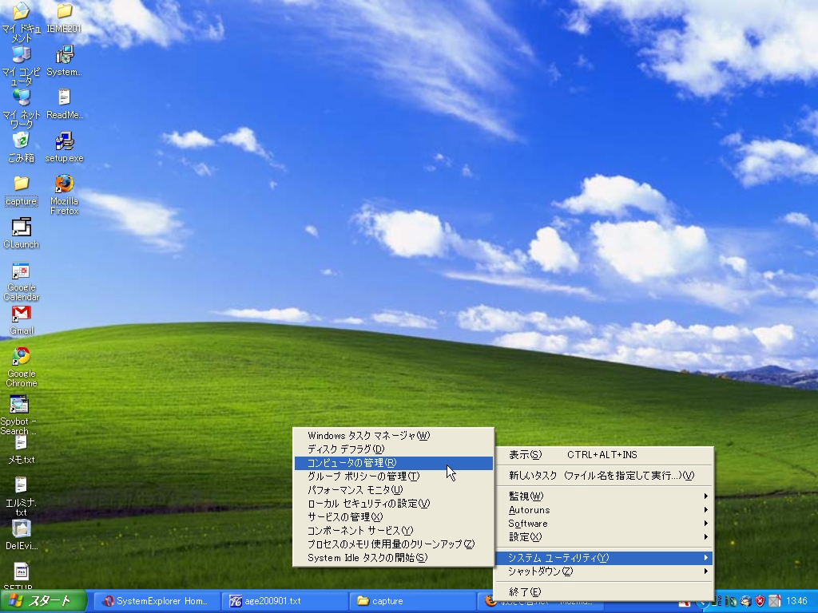Expand the Autoruns submenu
This screenshot has height=613, width=818.
(x=604, y=510)
